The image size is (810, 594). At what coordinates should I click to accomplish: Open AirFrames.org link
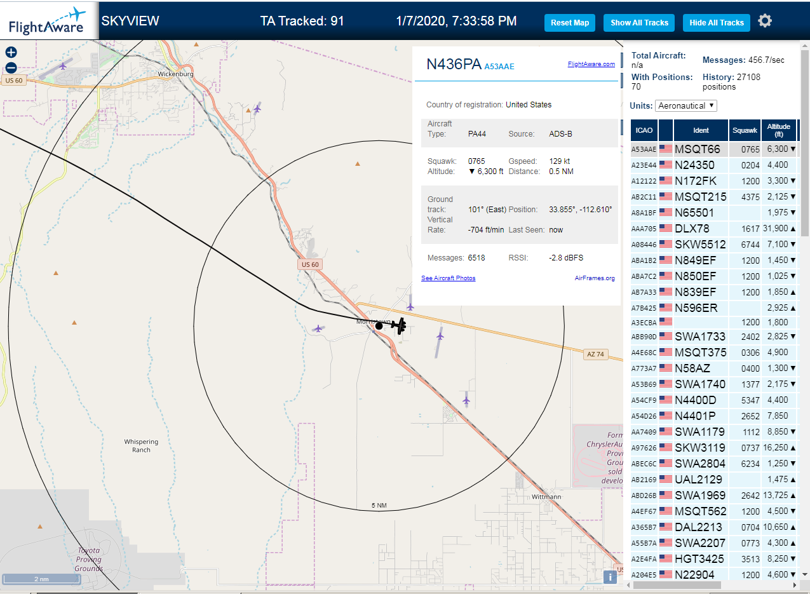pyautogui.click(x=595, y=278)
